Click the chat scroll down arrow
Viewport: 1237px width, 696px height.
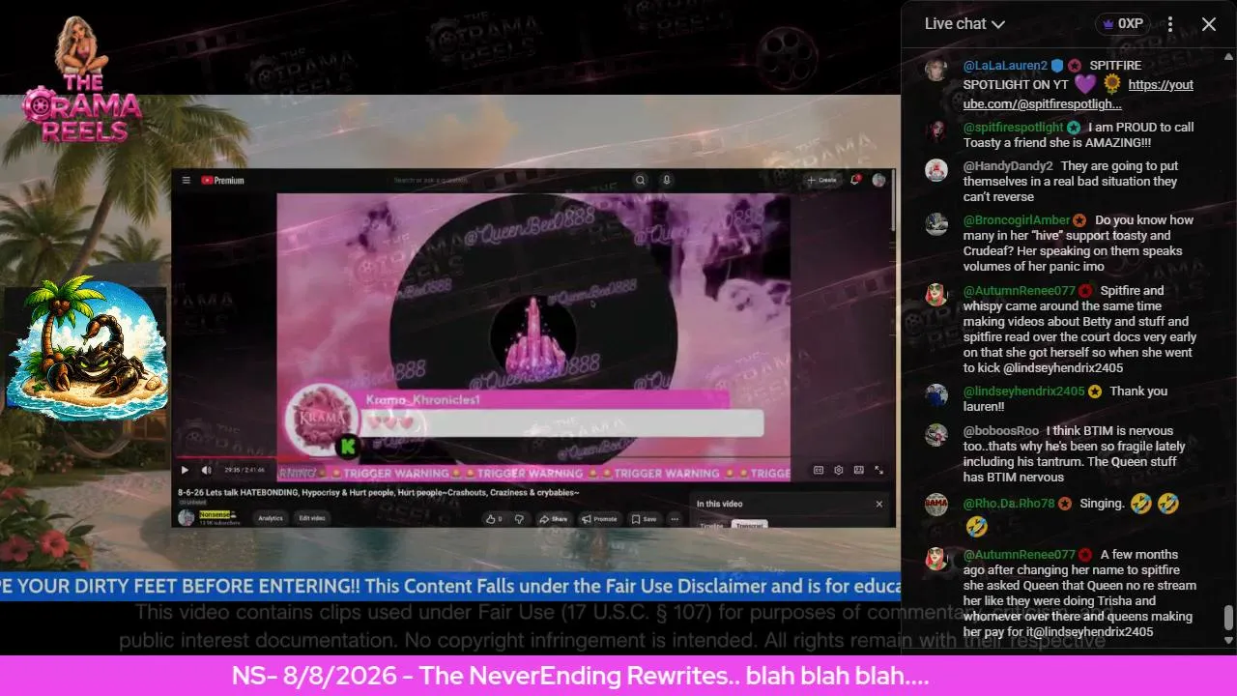pos(1228,640)
